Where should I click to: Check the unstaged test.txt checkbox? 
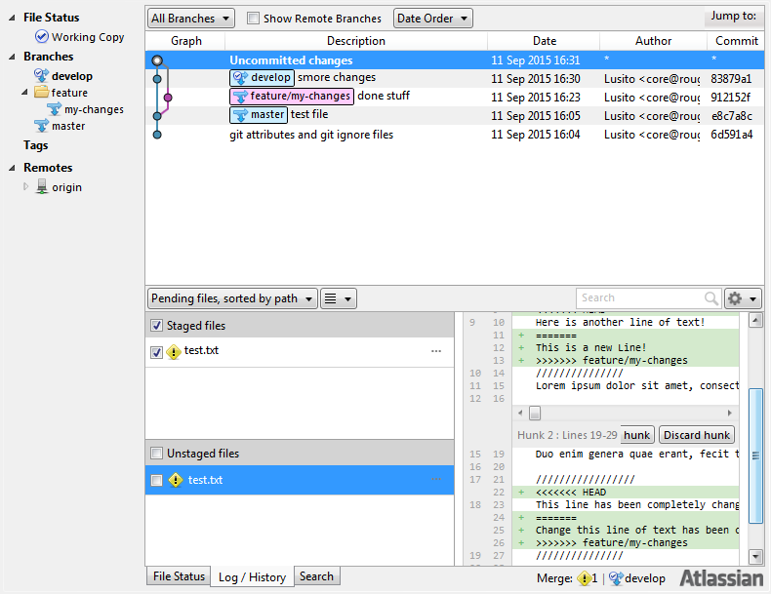pyautogui.click(x=156, y=480)
